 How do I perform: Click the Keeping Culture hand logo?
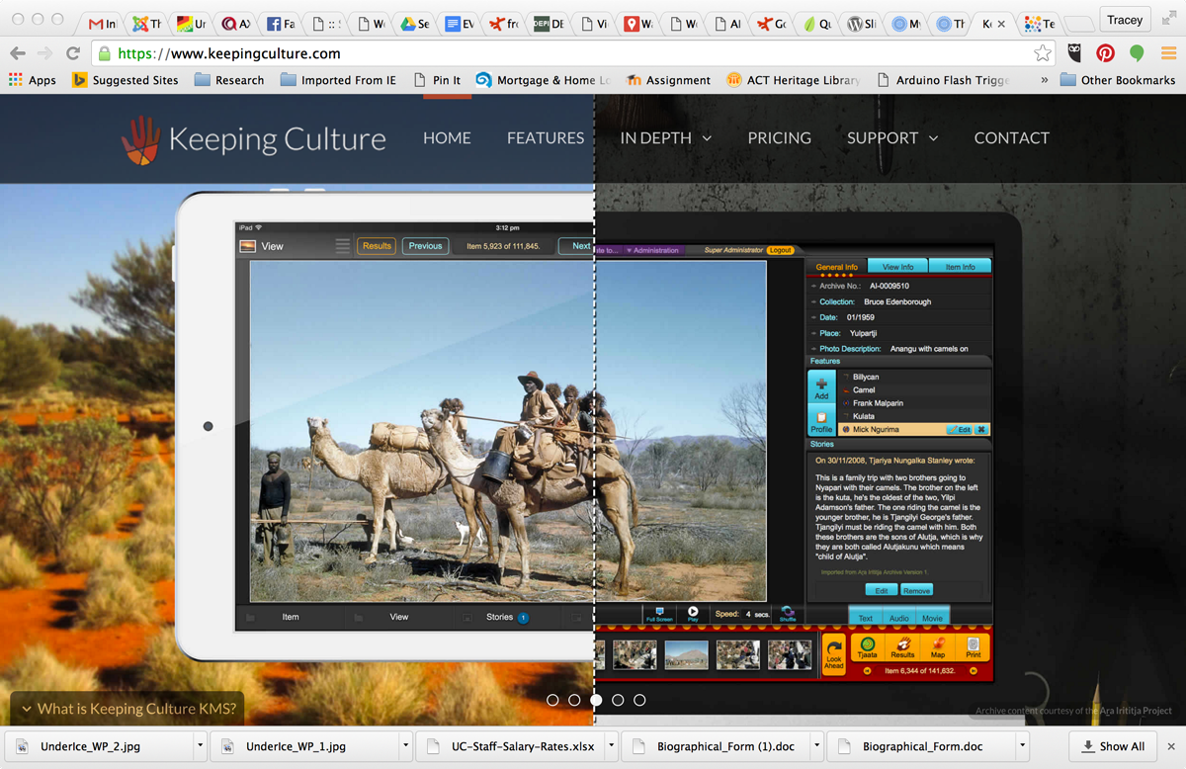click(x=140, y=139)
